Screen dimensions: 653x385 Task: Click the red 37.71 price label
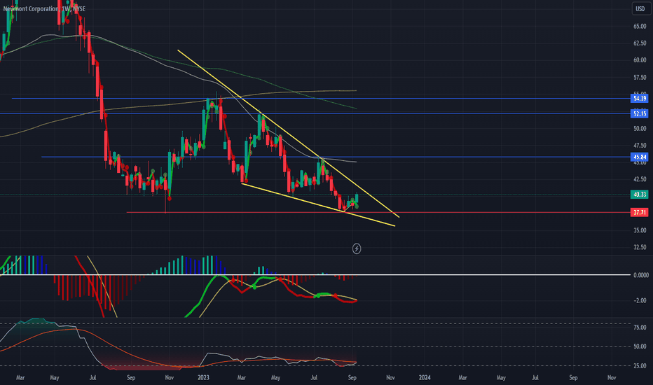[x=639, y=213]
